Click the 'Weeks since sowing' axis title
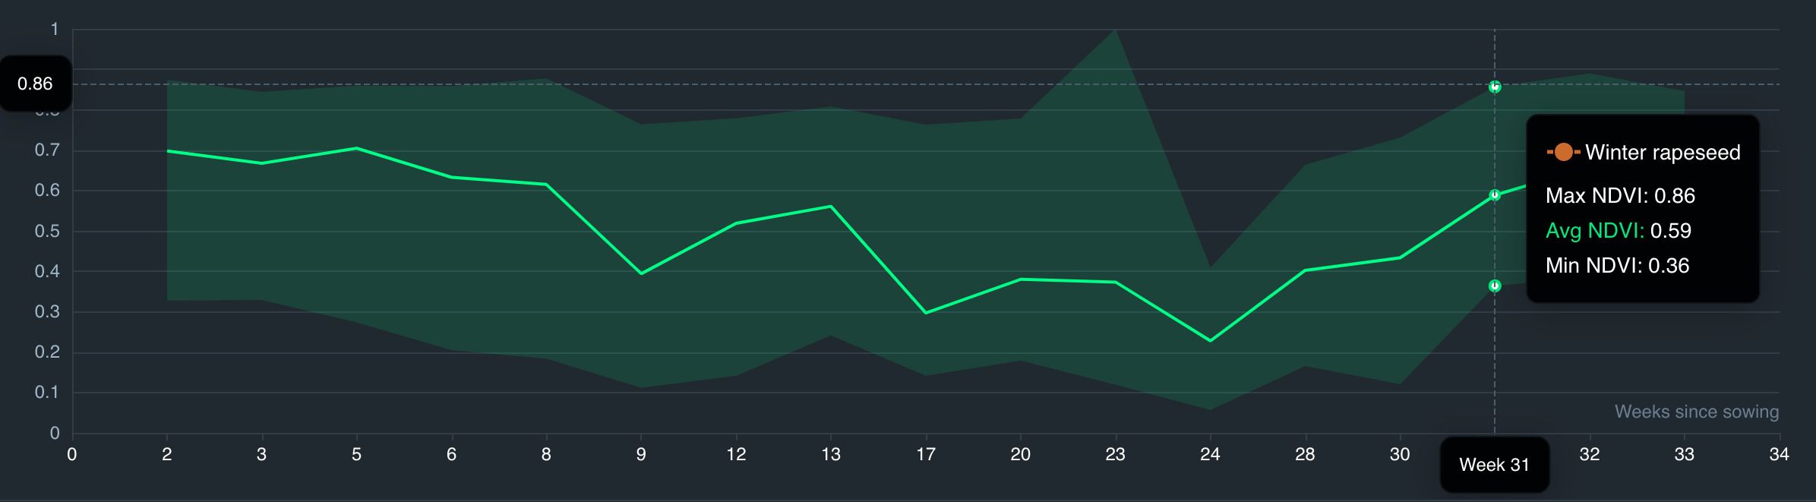1816x502 pixels. (1696, 412)
